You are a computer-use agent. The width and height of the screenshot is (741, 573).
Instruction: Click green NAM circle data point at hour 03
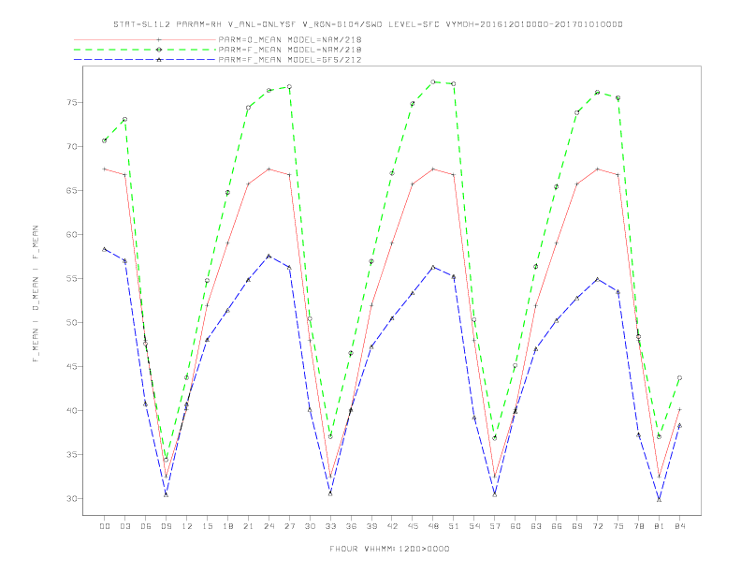coord(124,119)
